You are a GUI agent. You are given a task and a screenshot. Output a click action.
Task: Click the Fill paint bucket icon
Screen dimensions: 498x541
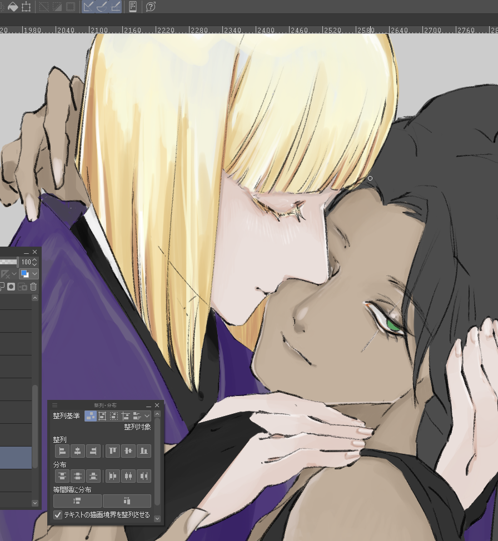tap(12, 7)
